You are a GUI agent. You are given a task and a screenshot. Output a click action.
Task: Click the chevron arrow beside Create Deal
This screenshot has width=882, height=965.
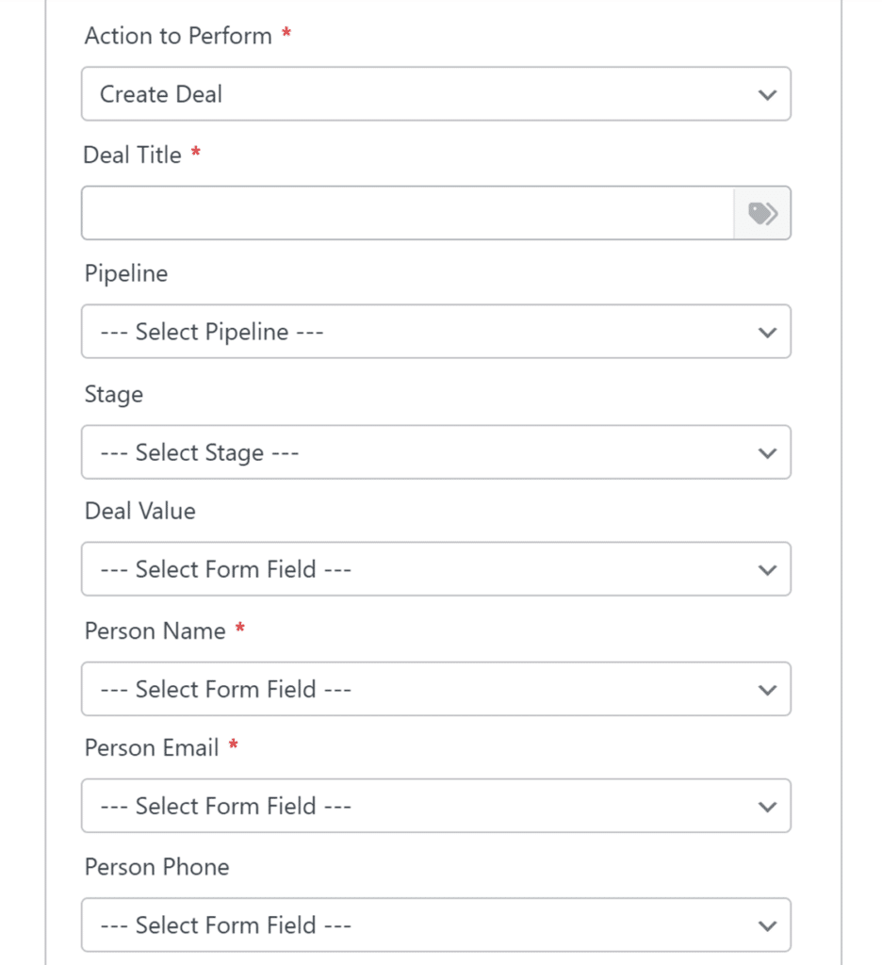[x=768, y=94]
